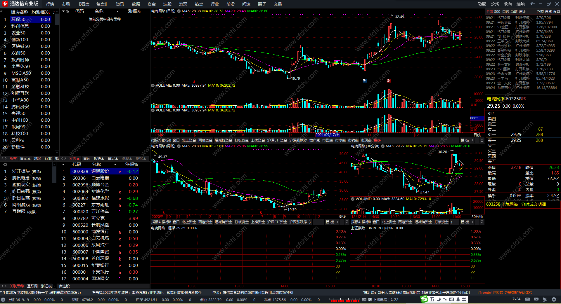The image size is (561, 304).
Task: Click the X10 badge on first volume panel
Action: point(474,105)
